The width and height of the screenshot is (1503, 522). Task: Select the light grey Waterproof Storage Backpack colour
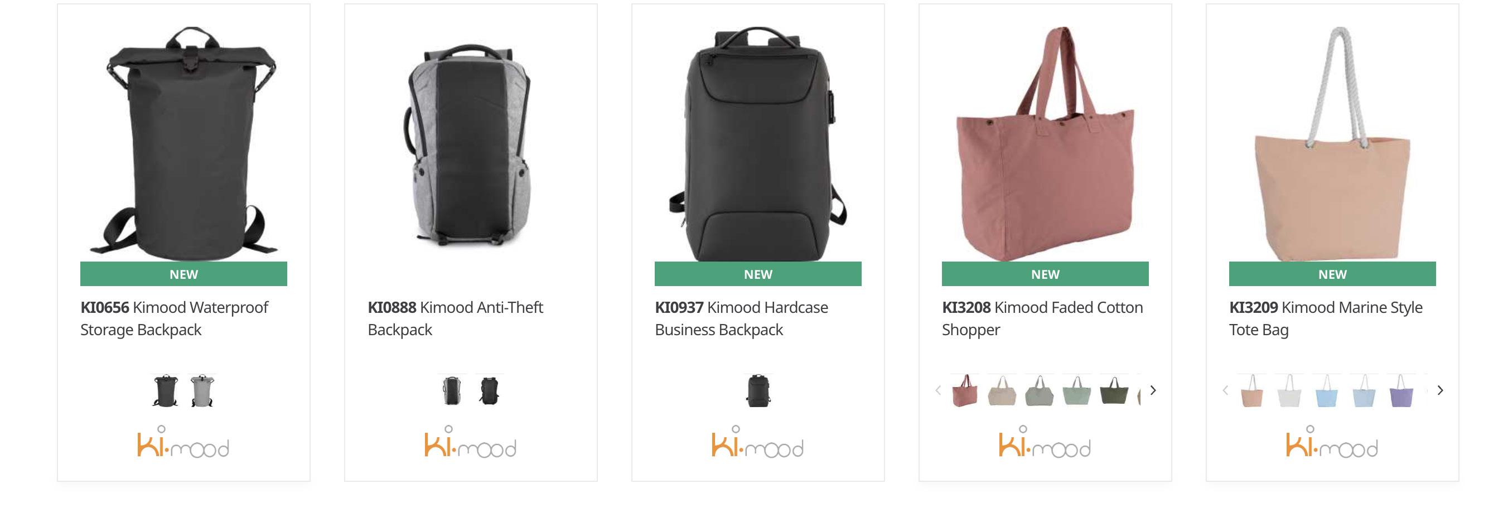[202, 391]
